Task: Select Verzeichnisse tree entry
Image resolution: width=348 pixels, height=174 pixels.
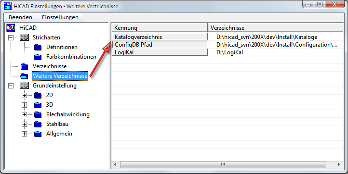Action: [x=50, y=66]
